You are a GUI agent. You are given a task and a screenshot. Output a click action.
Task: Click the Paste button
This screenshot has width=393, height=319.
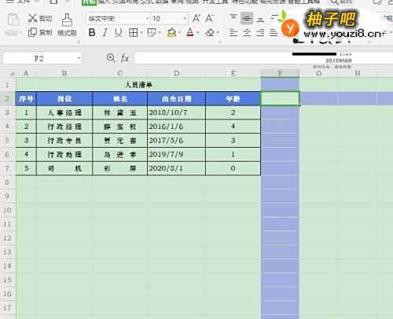(13, 24)
